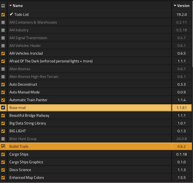Enable the Alien Biomes checkbox
The image size is (193, 183).
[x=3, y=69]
